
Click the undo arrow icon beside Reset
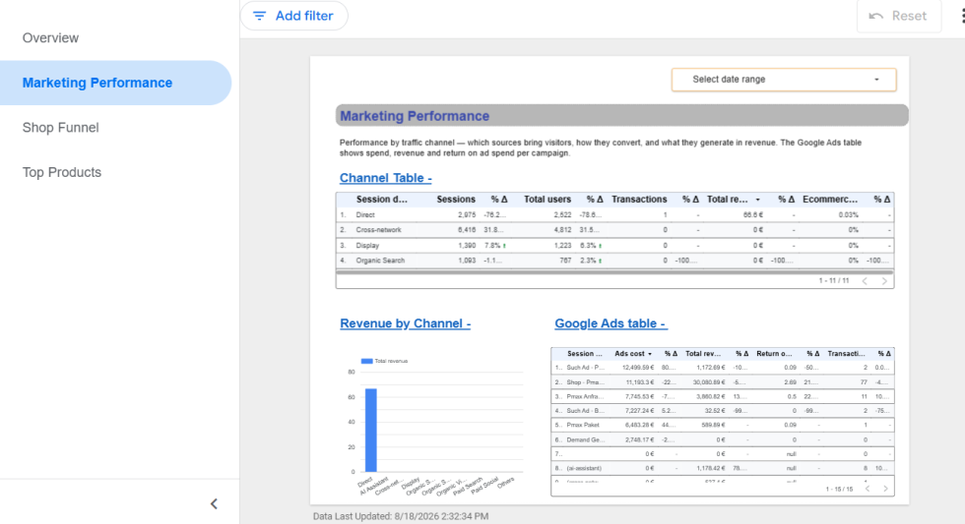pyautogui.click(x=875, y=16)
